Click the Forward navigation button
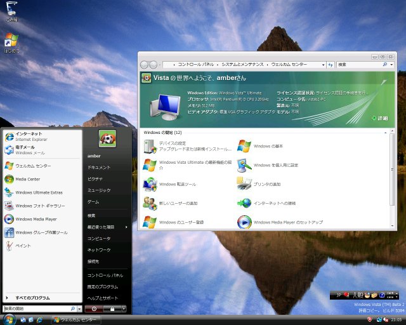Image resolution: width=406 pixels, height=325 pixels. tap(154, 65)
